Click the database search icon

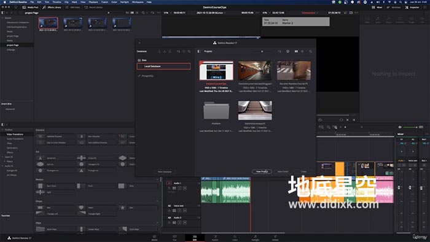tap(189, 51)
